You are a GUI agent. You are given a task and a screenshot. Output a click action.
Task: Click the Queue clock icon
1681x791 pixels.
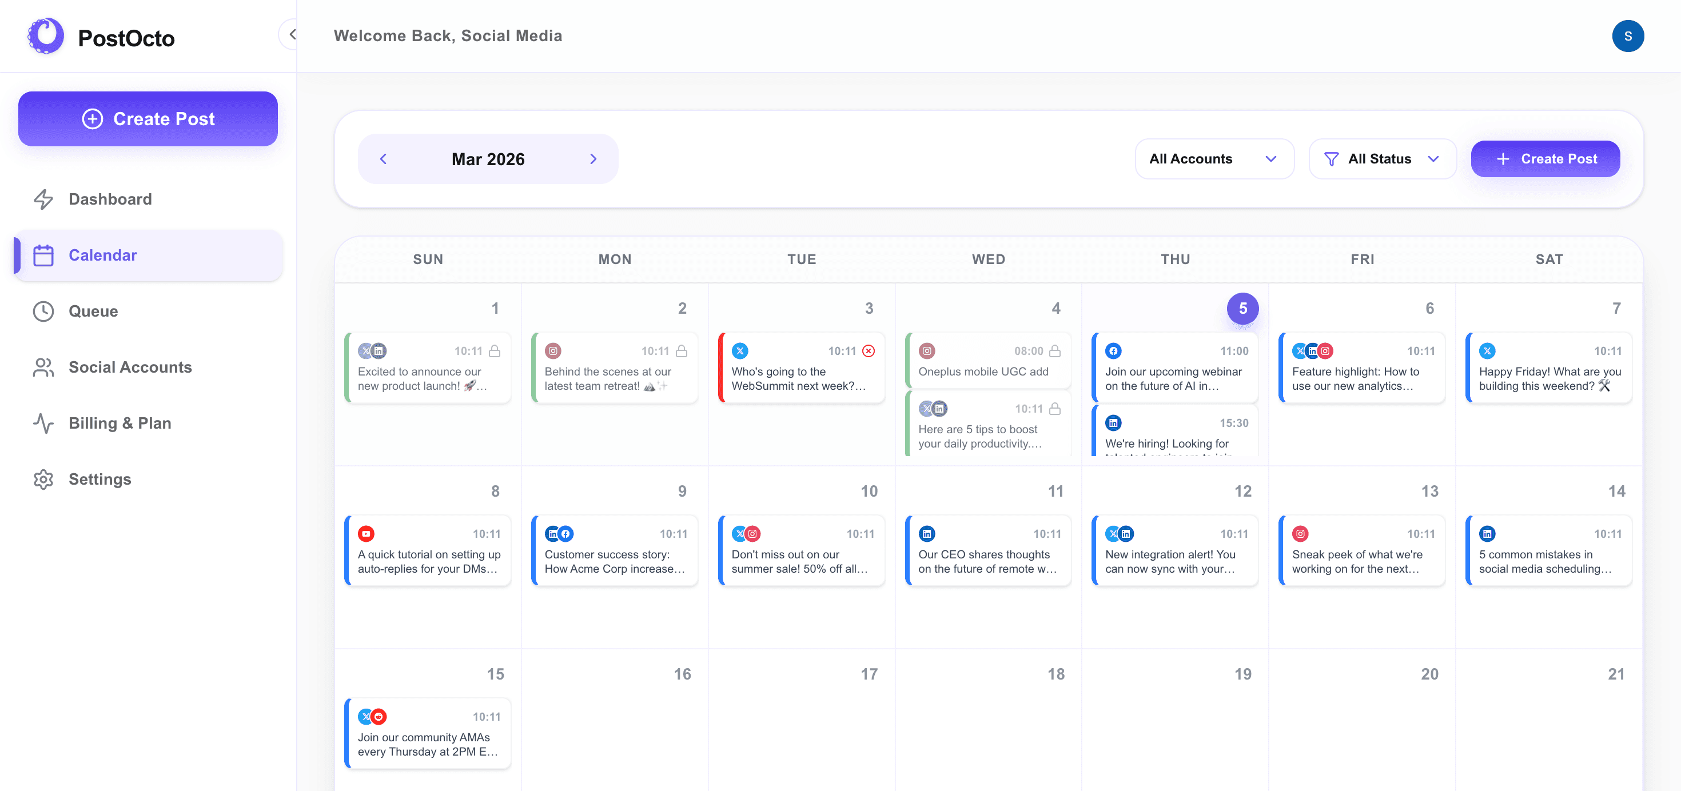coord(43,311)
